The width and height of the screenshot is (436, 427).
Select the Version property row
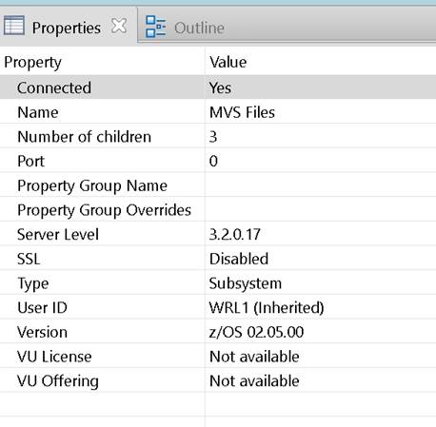[x=218, y=332]
